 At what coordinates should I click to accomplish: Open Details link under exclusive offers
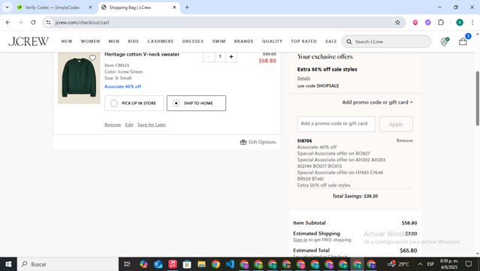pyautogui.click(x=303, y=78)
